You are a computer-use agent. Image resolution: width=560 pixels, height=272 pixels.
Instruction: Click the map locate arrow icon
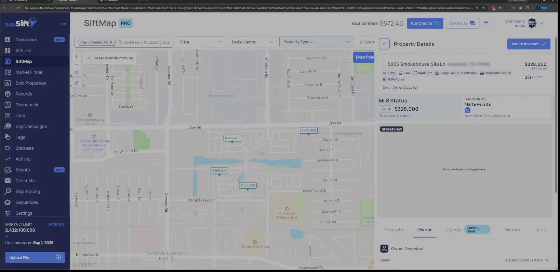[77, 72]
